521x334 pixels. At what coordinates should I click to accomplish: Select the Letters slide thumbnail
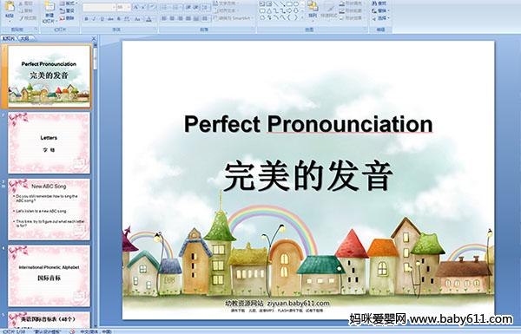[49, 143]
